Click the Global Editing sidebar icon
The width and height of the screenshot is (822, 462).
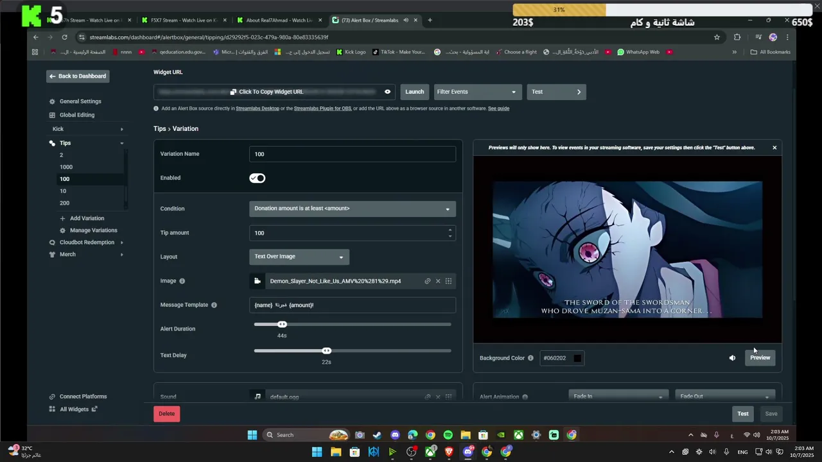click(52, 115)
